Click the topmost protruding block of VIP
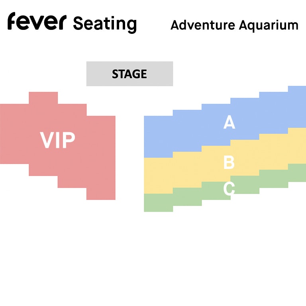 click(x=43, y=98)
